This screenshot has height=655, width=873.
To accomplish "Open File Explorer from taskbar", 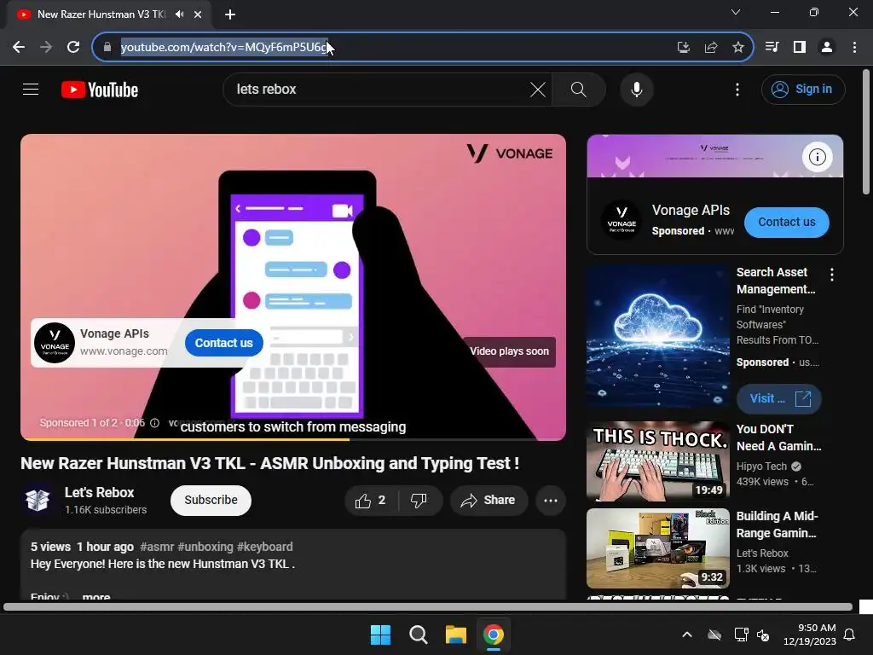I will [455, 635].
